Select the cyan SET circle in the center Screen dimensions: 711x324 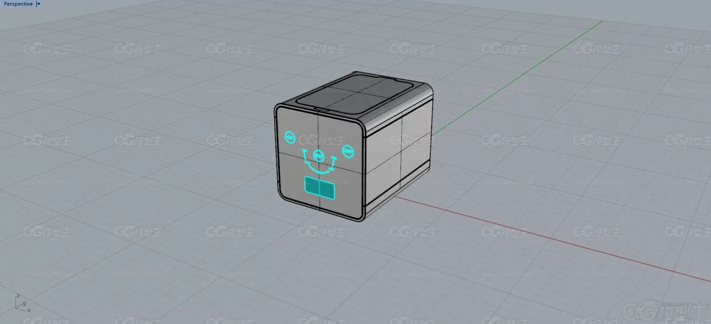point(319,156)
